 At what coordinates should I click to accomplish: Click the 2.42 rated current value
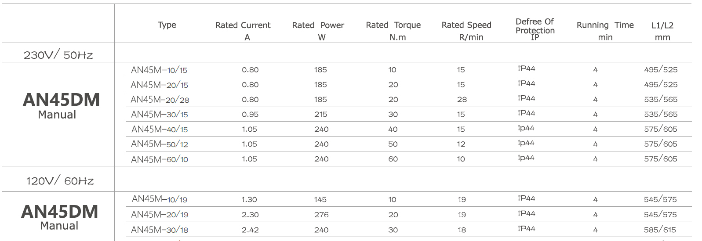tap(250, 230)
